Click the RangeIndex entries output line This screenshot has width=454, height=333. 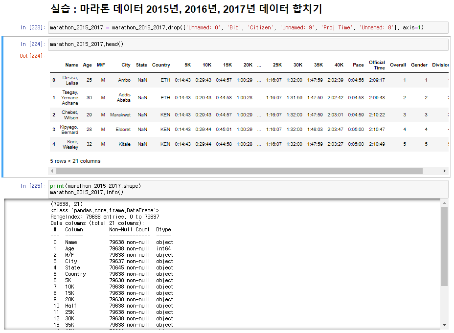tap(105, 217)
